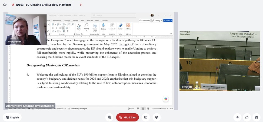
Task: Open the Add-ins tab
Action: coord(90,21)
